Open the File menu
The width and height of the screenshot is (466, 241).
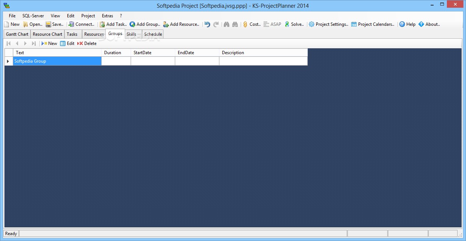(x=12, y=16)
